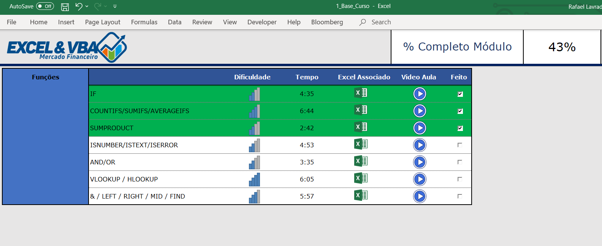Open the Excel file icon for IF row
Image resolution: width=602 pixels, height=246 pixels.
361,93
